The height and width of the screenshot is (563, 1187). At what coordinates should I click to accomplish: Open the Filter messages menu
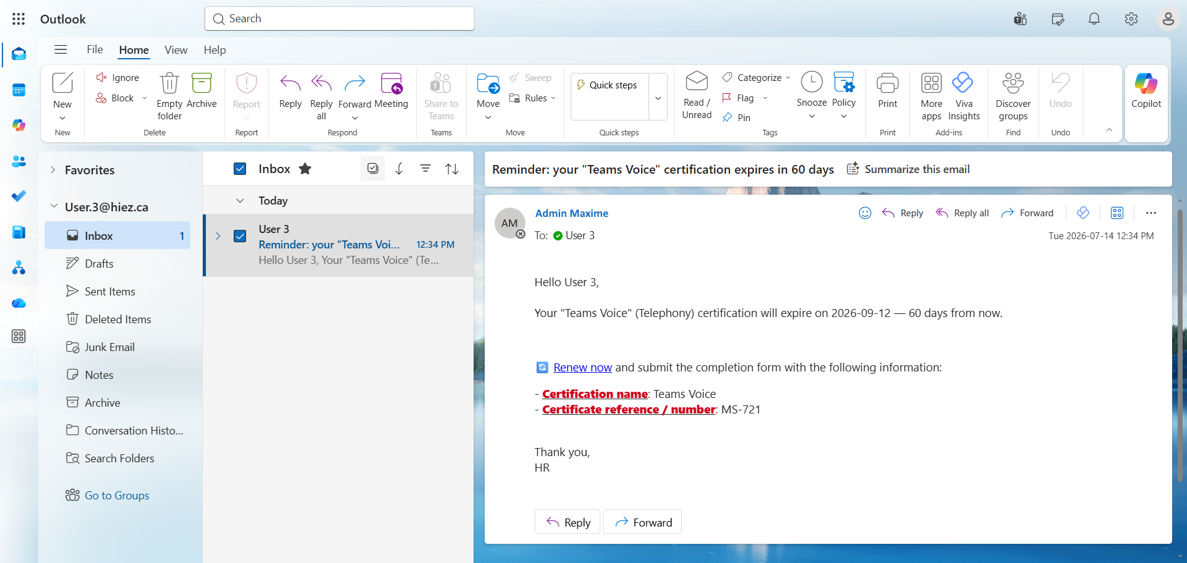click(x=425, y=169)
